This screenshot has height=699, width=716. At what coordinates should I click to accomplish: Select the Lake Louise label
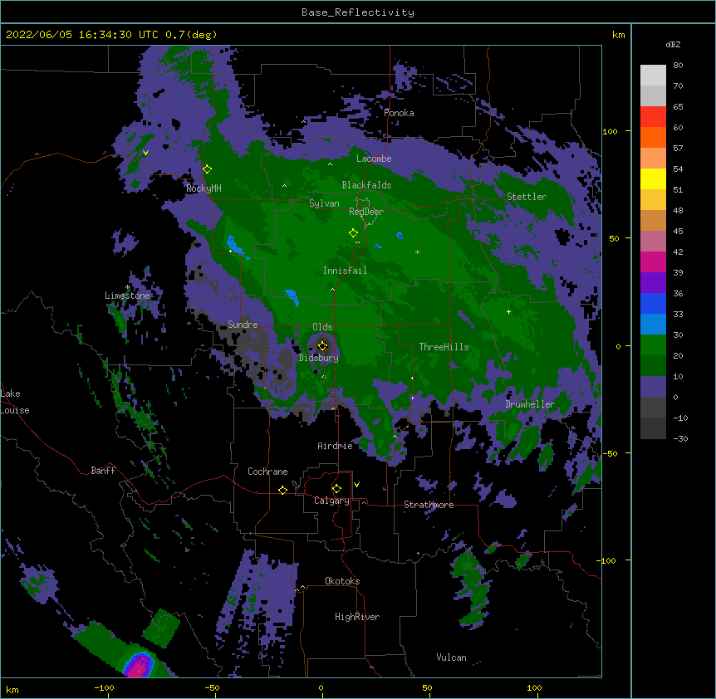[15, 402]
